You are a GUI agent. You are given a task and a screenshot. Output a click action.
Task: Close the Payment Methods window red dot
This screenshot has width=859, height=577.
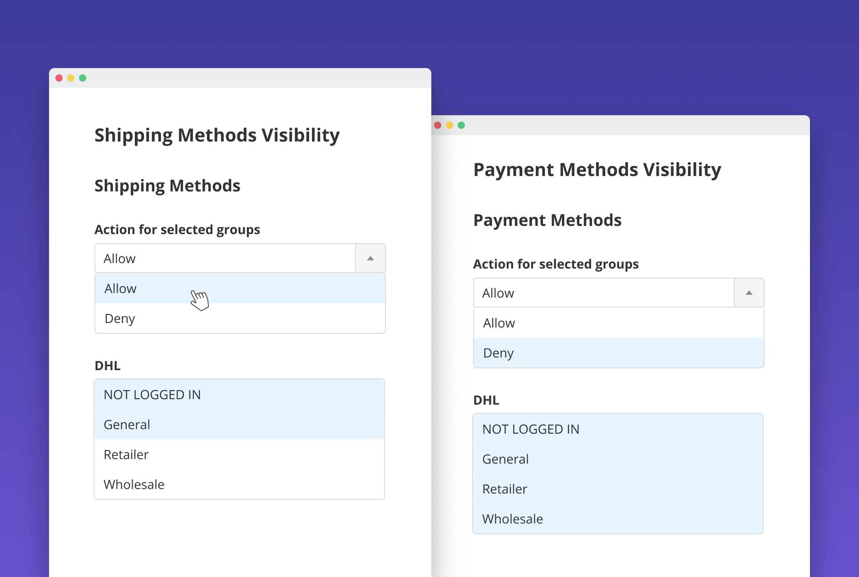click(x=438, y=125)
